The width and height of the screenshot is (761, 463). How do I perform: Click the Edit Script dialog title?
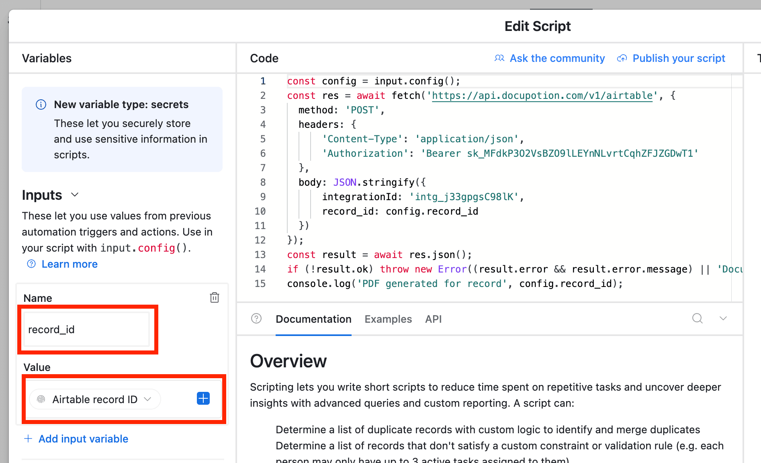tap(537, 26)
